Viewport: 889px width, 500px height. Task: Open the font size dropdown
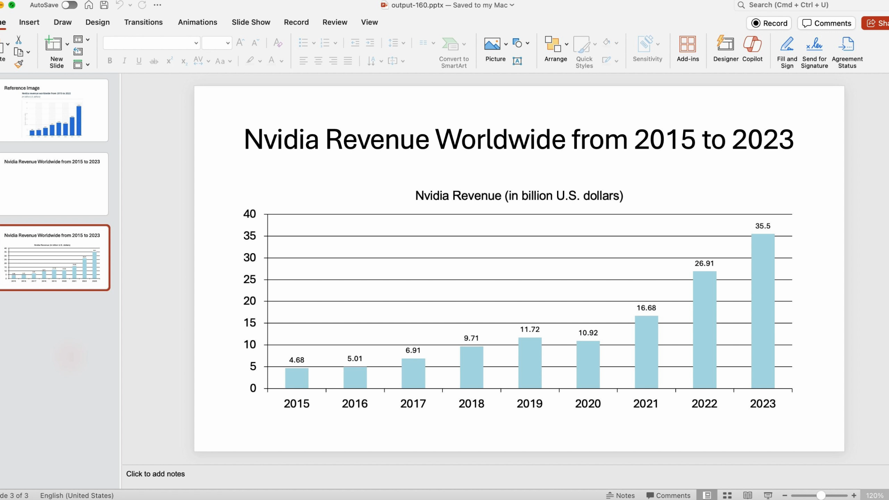point(227,43)
